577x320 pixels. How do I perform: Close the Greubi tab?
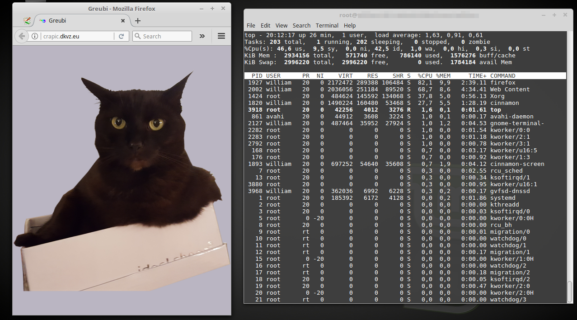123,21
